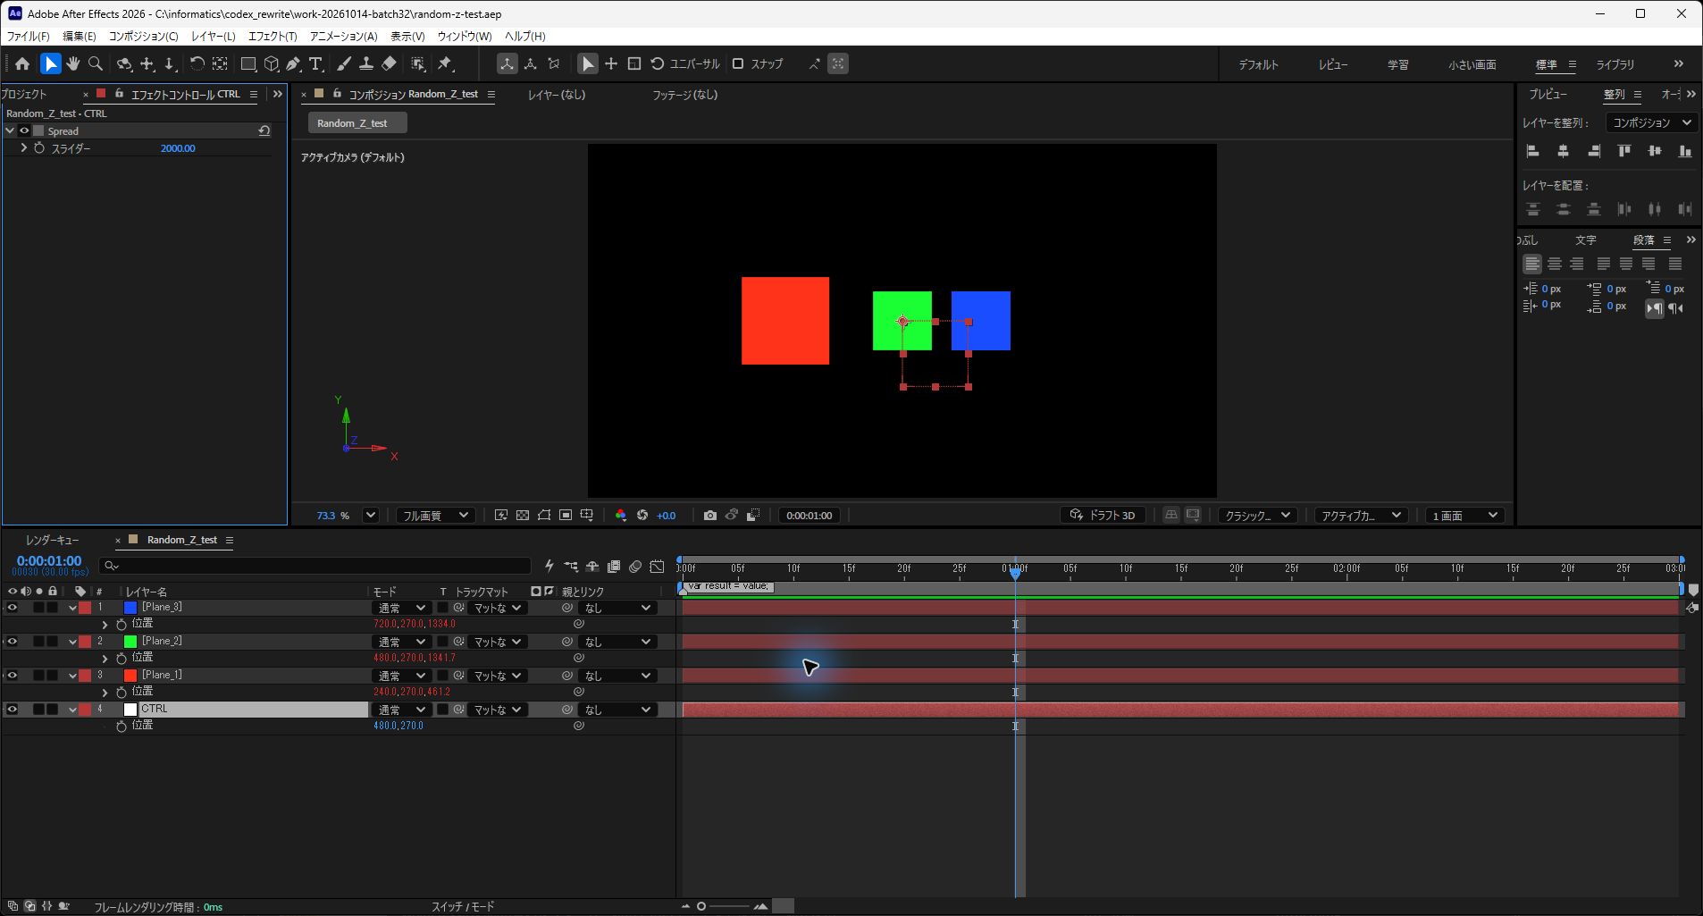
Task: Select the Zoom magnifier tool
Action: [x=96, y=63]
